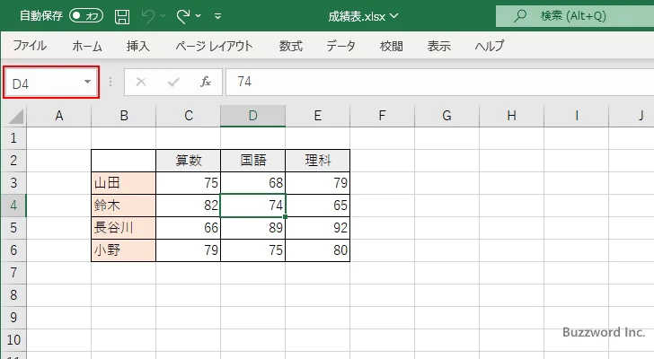The width and height of the screenshot is (654, 359).
Task: Select row 4 header
Action: pos(13,206)
